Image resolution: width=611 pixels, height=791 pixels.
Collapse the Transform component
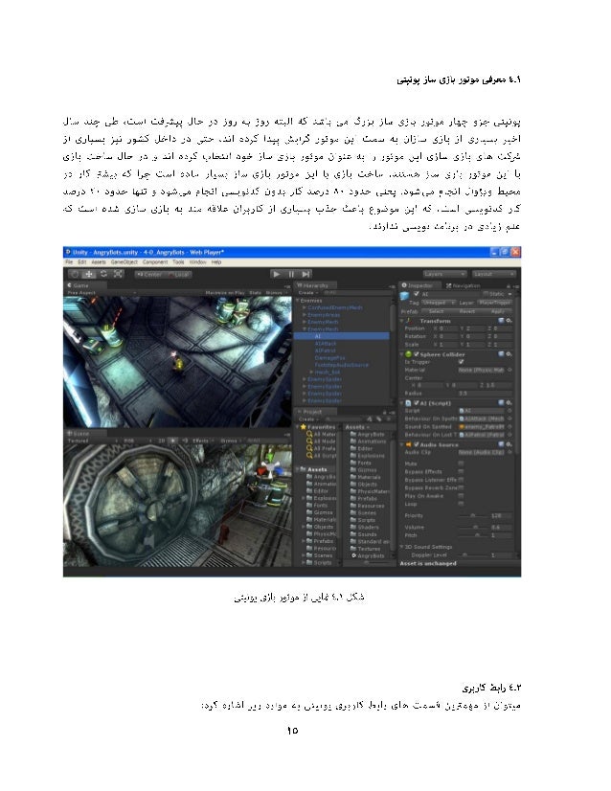pos(403,321)
